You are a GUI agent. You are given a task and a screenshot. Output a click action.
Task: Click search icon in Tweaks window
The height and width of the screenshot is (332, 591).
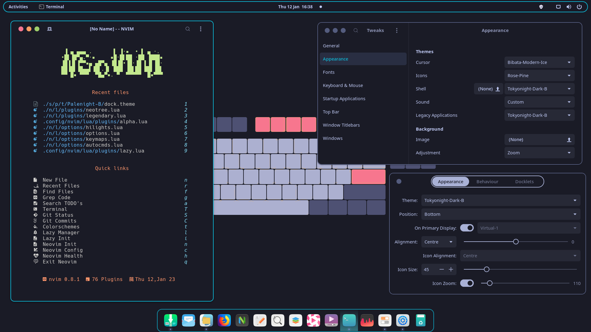coord(356,30)
